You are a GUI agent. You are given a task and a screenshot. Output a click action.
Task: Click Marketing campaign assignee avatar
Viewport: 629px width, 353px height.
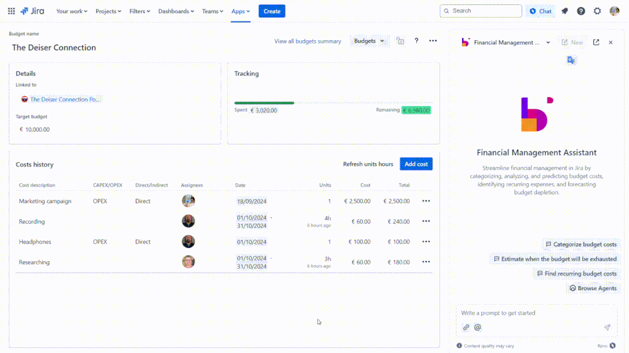point(188,201)
